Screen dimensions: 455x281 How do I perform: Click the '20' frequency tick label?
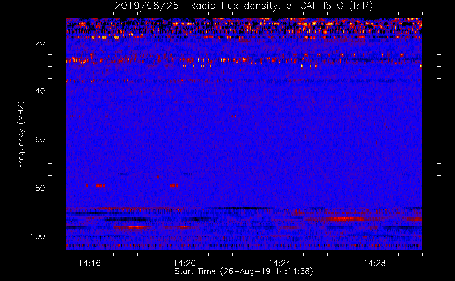click(x=40, y=42)
